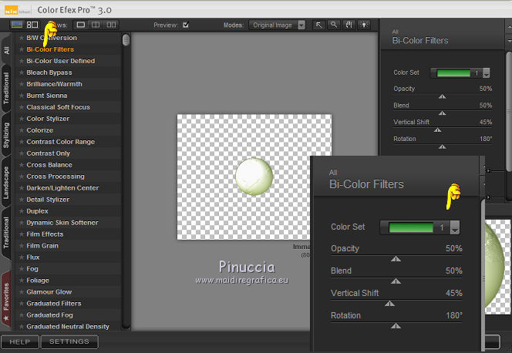512x353 pixels.
Task: Open the Favorites category tab
Action: (6, 295)
